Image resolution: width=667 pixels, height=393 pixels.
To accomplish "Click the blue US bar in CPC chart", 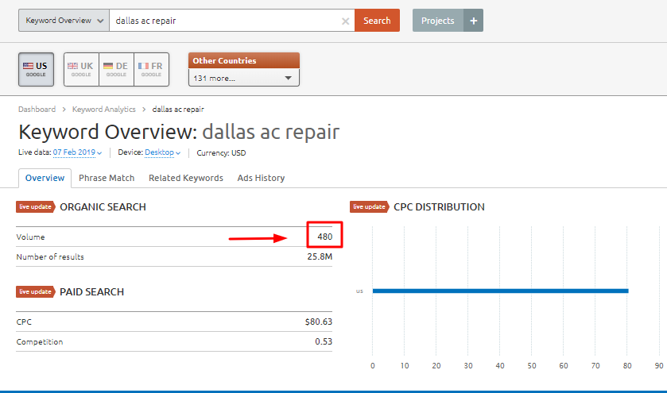I will pyautogui.click(x=500, y=291).
